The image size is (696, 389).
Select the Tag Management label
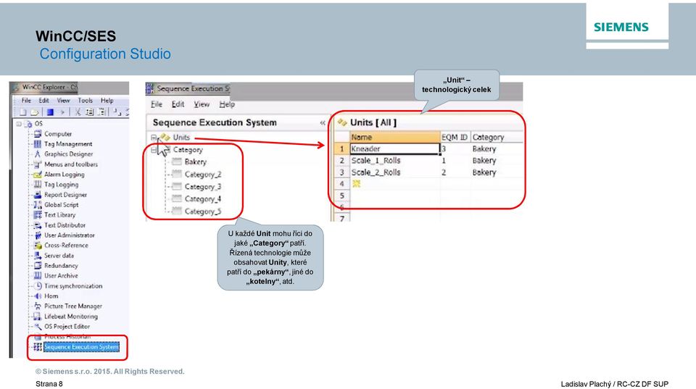[x=68, y=143]
